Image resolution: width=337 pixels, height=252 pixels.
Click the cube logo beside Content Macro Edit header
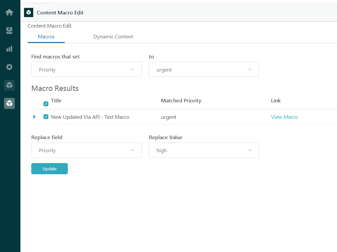click(29, 12)
